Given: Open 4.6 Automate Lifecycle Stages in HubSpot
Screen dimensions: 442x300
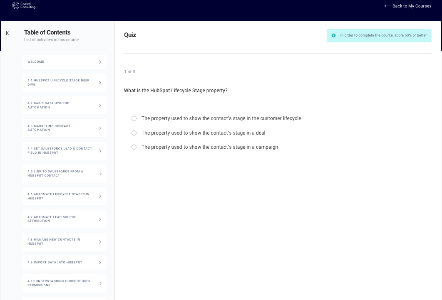Looking at the screenshot, I should point(65,197).
